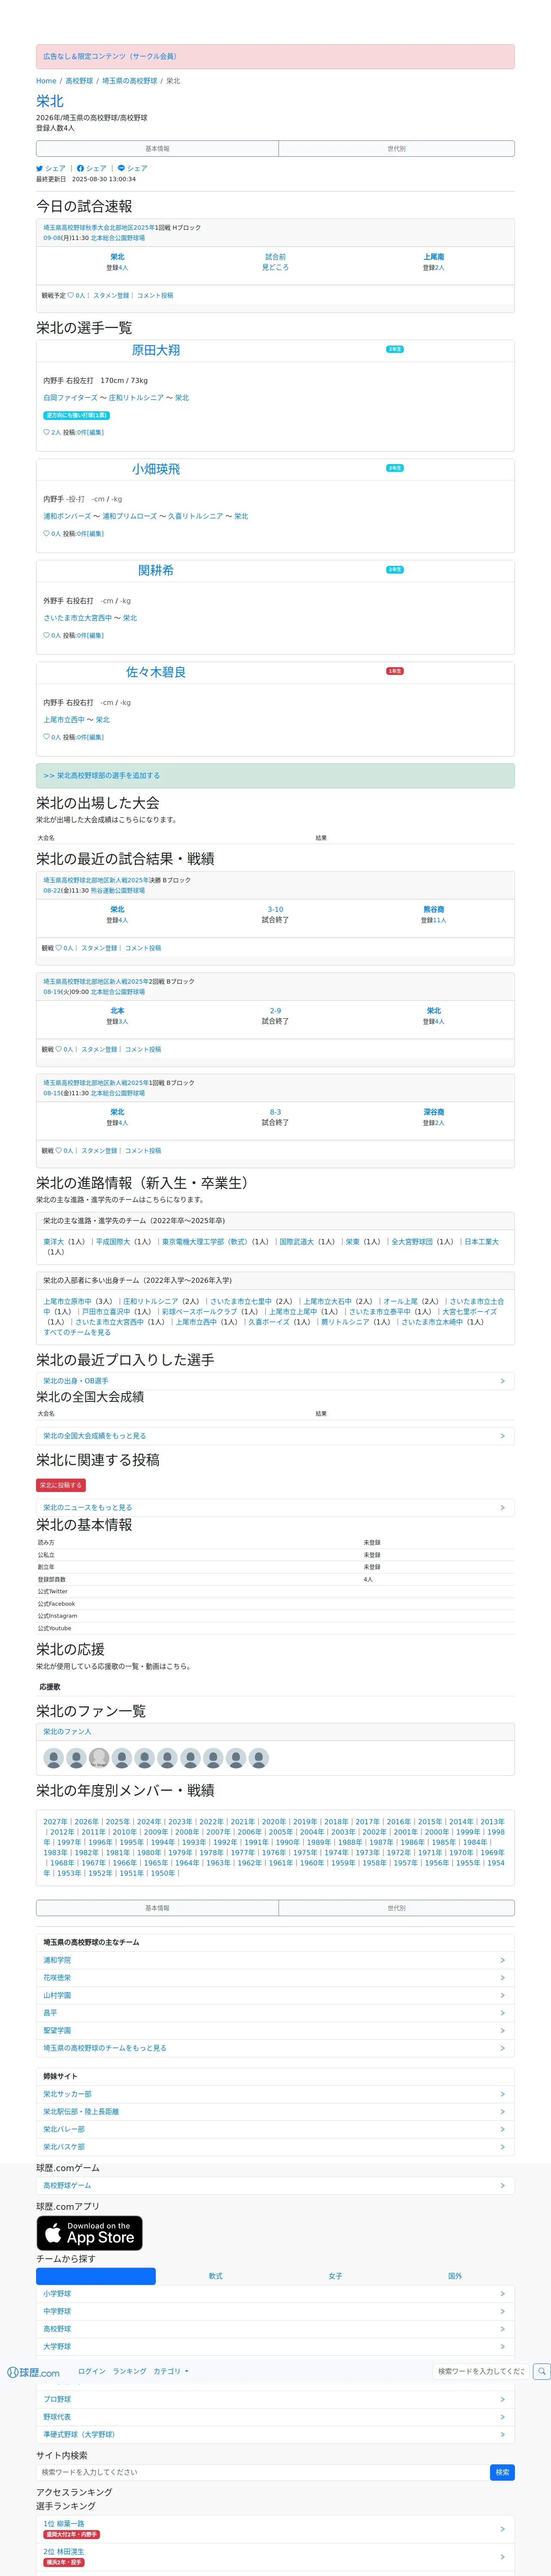Screen dimensions: 551x2576
Task: Click the red 栄北に投稿する button
Action: [61, 1485]
